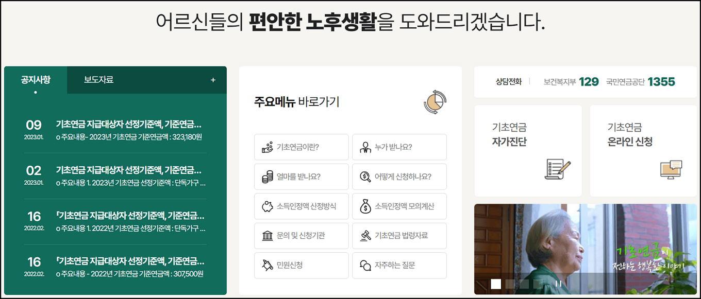The width and height of the screenshot is (701, 299).
Task: Select the 누가 받나요? person icon
Action: 365,147
